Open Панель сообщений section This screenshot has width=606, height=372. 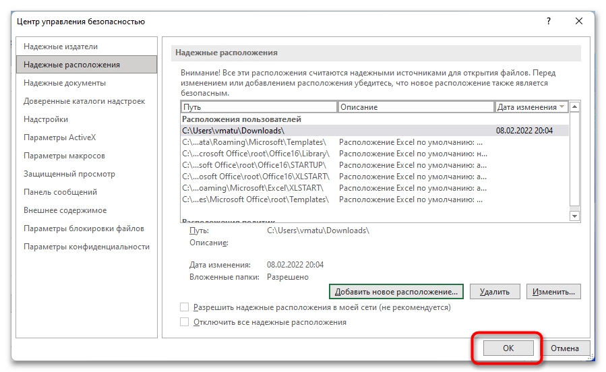86,192
